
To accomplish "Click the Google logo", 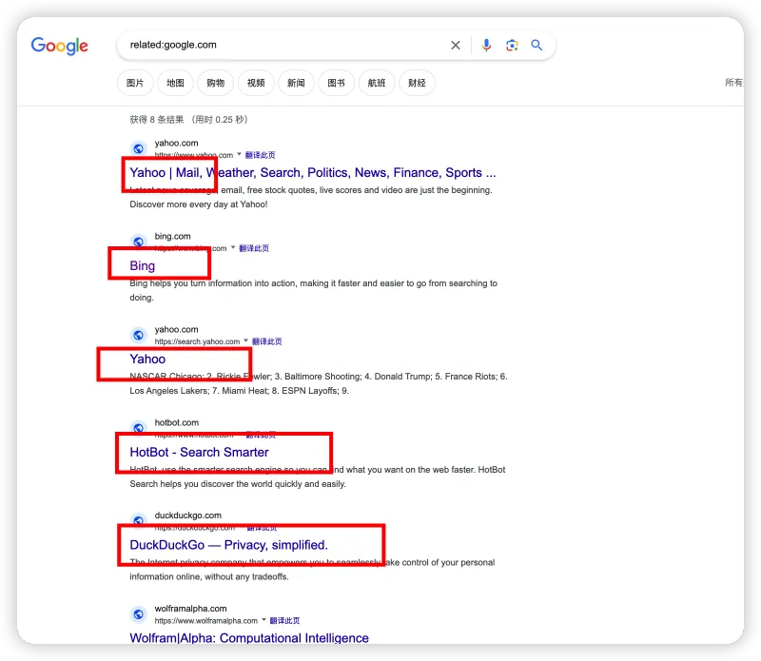I will (59, 46).
